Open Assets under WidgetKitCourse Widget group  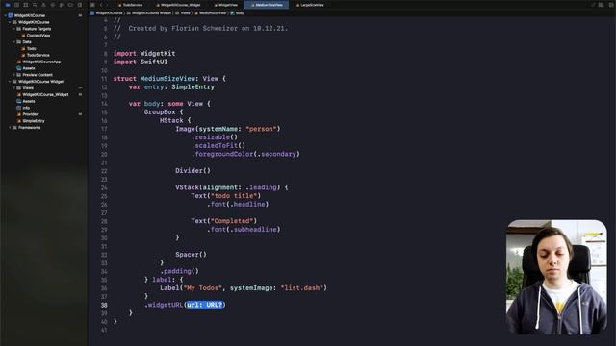26,101
